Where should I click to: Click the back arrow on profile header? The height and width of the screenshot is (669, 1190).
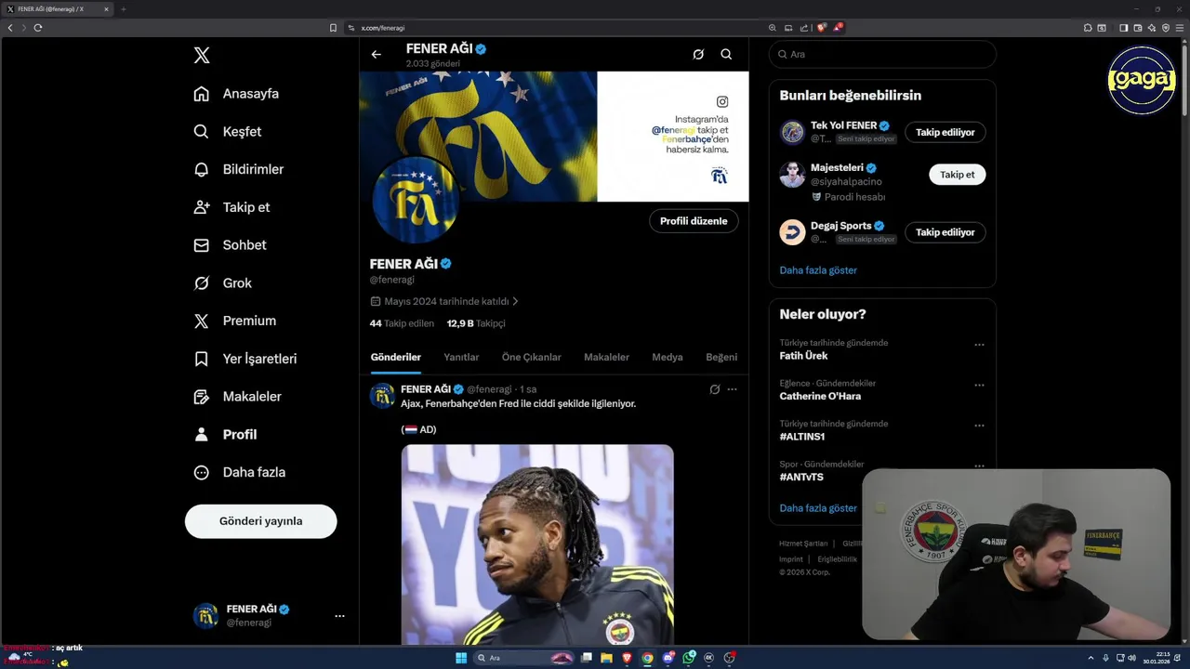click(x=377, y=54)
